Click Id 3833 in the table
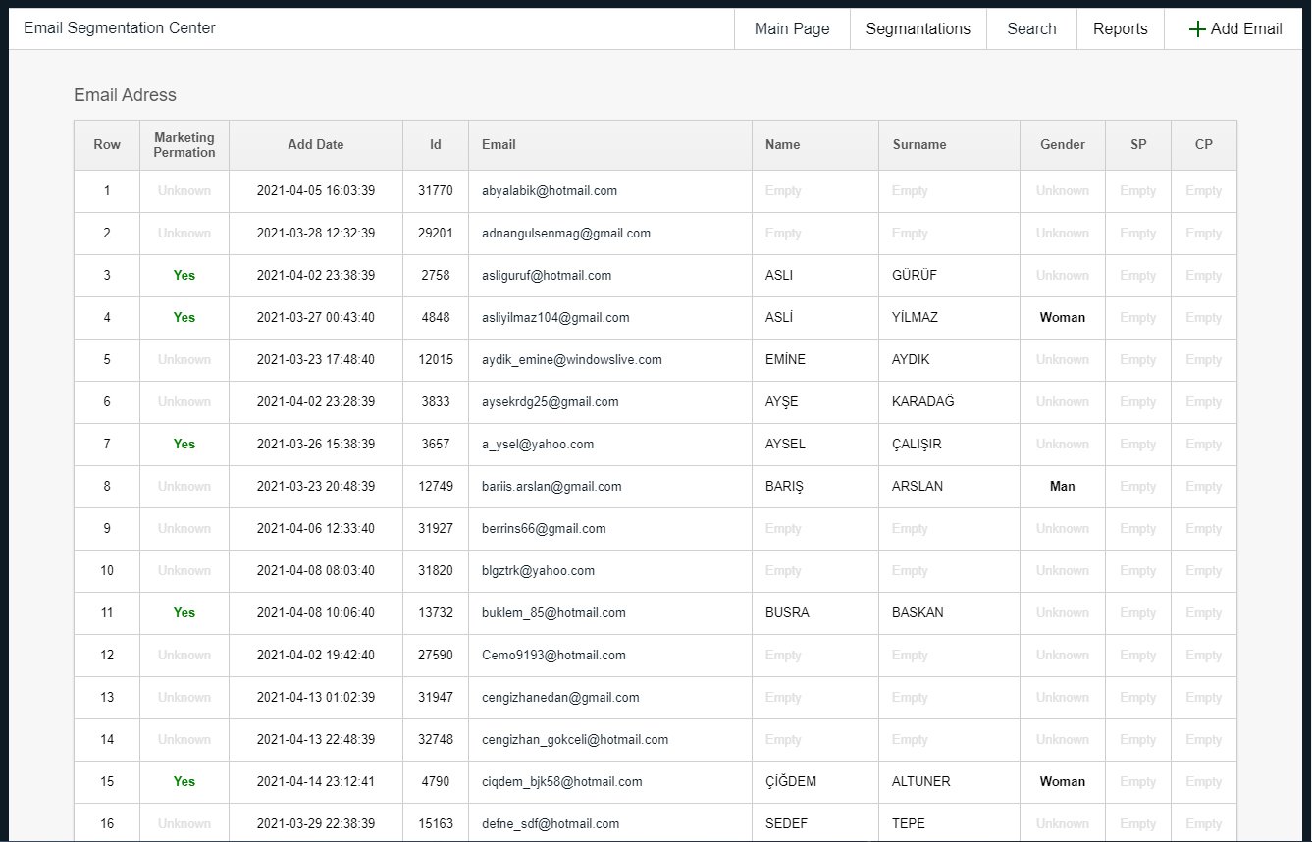This screenshot has width=1312, height=842. 436,402
